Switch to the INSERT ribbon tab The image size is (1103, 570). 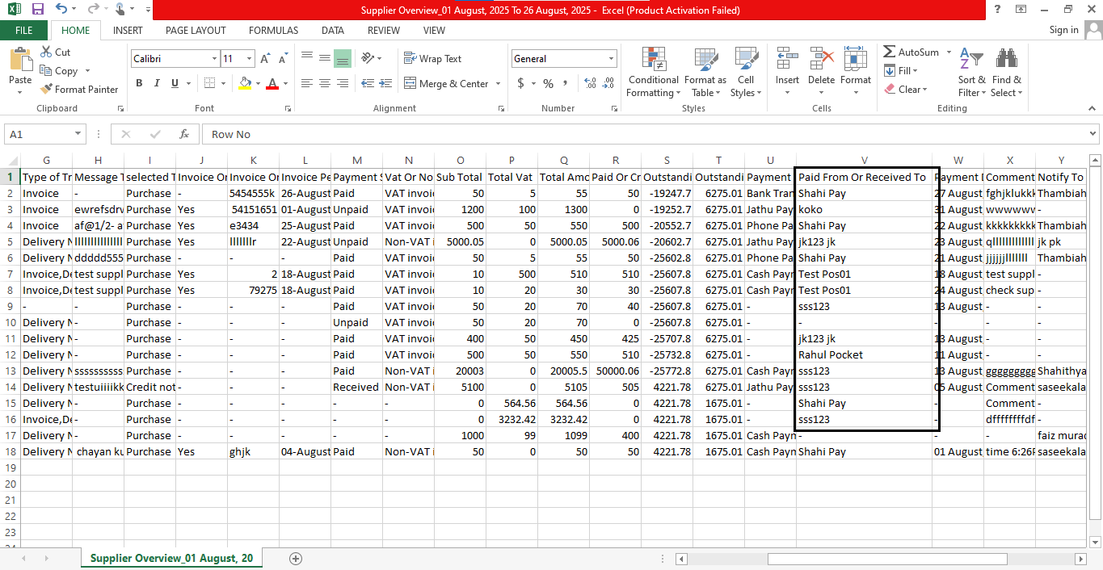(128, 31)
